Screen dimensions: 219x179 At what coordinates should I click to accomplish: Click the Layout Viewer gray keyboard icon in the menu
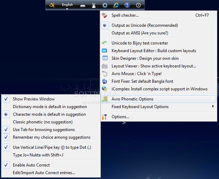pyautogui.click(x=105, y=66)
